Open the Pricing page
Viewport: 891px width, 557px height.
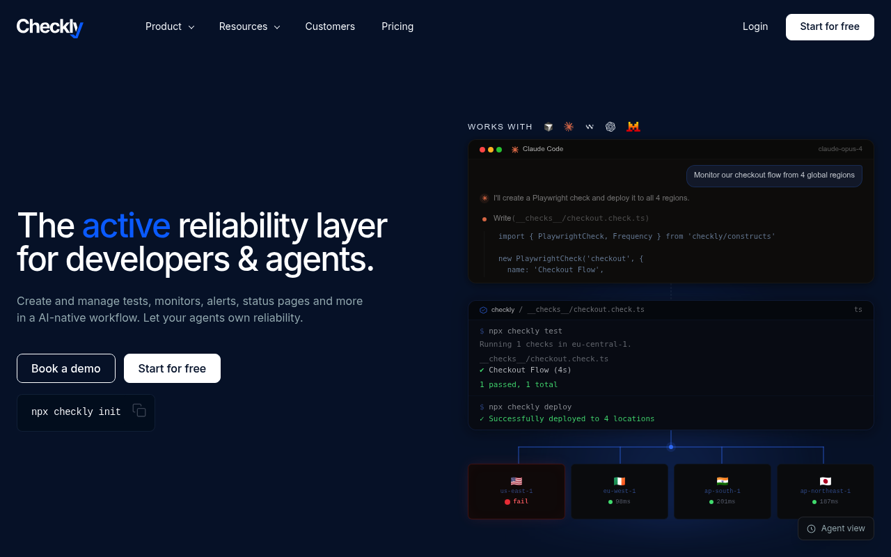pyautogui.click(x=397, y=26)
